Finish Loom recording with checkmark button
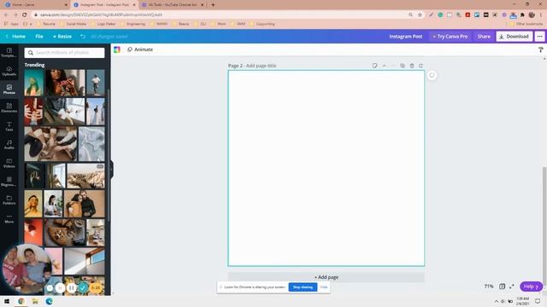The height and width of the screenshot is (307, 547). click(83, 287)
